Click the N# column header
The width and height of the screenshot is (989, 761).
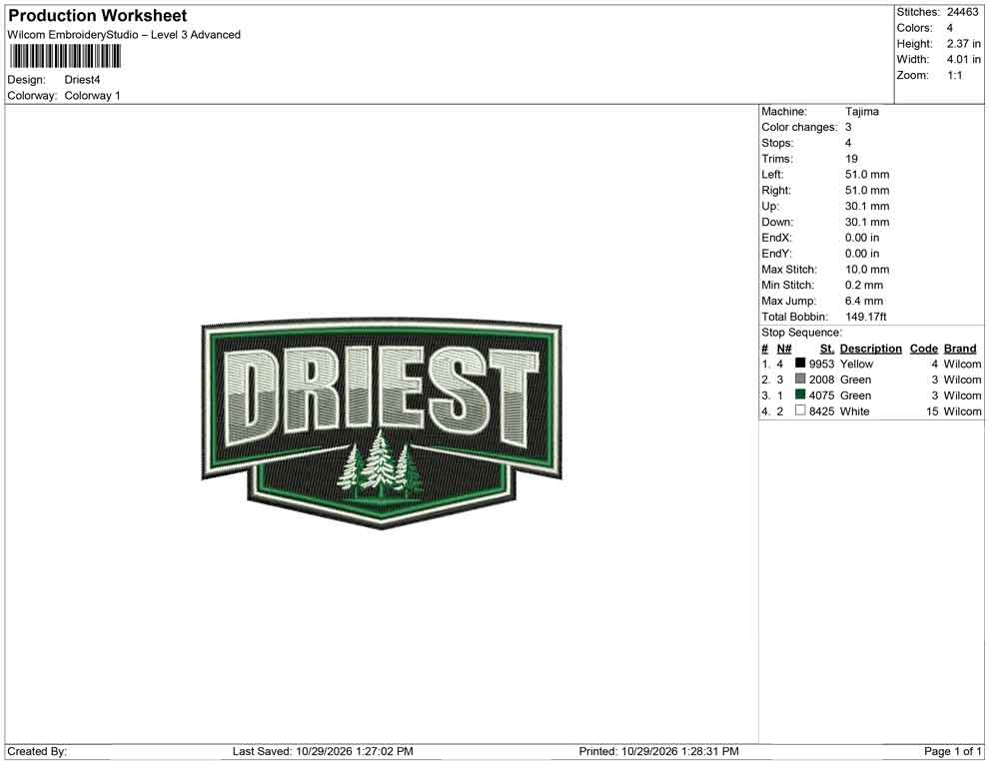(784, 349)
